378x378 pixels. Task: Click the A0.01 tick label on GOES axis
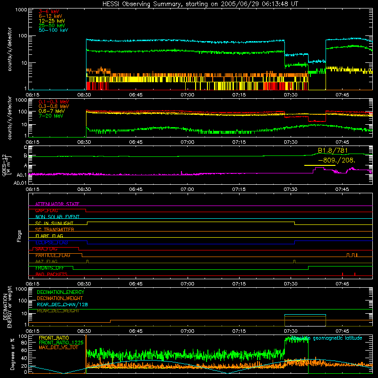(20, 183)
